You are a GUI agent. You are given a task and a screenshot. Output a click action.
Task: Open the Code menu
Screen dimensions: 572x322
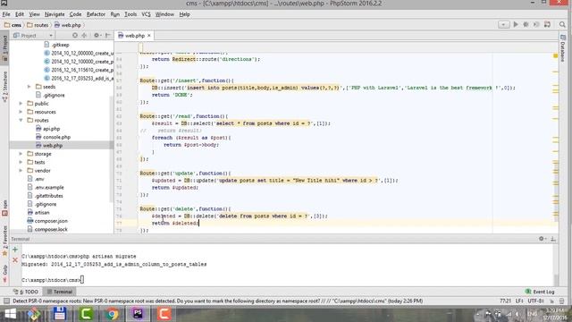point(75,14)
